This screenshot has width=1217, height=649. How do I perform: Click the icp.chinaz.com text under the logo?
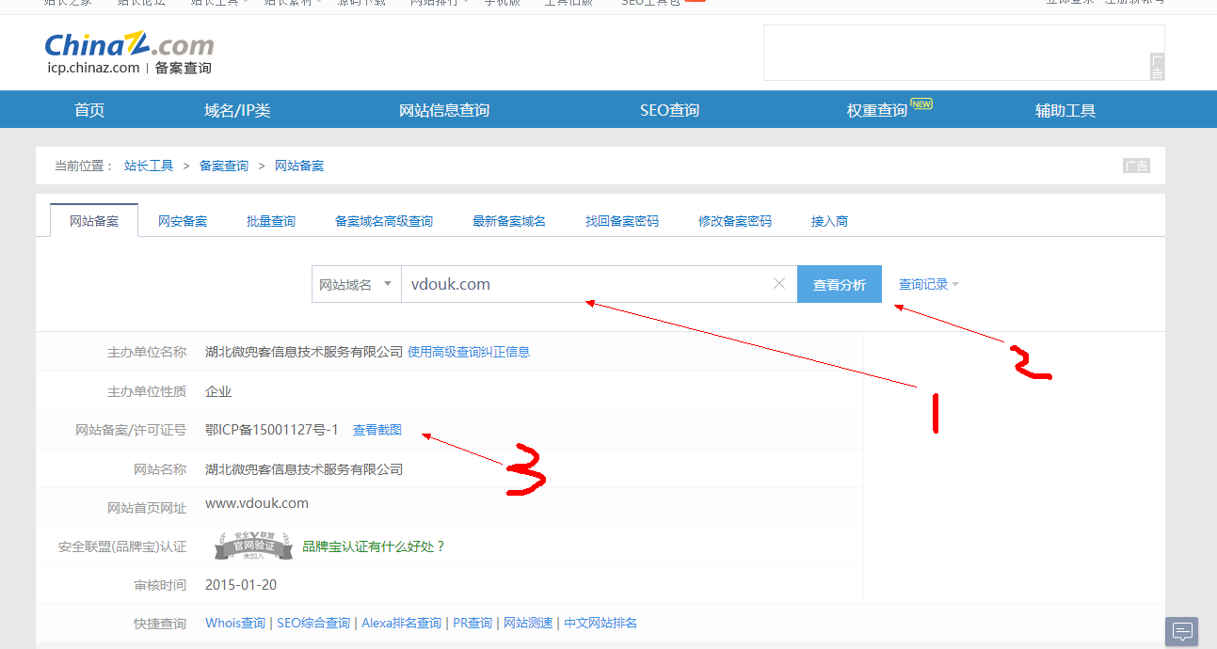(93, 68)
